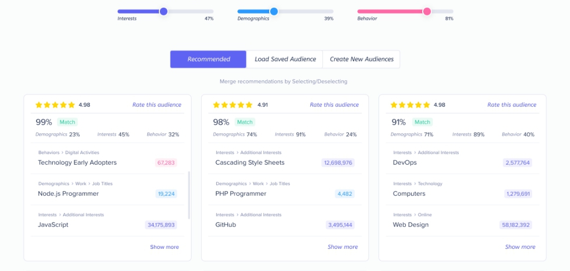570x271 pixels.
Task: Expand Show more in the 98% match card
Action: click(343, 247)
